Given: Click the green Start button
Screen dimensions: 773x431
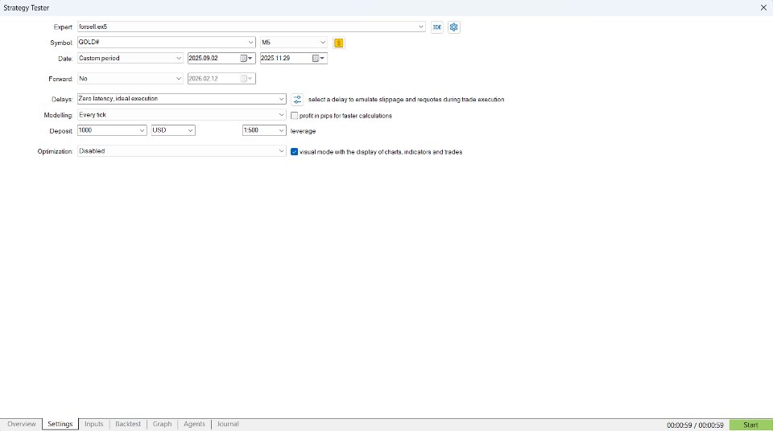Looking at the screenshot, I should 750,425.
